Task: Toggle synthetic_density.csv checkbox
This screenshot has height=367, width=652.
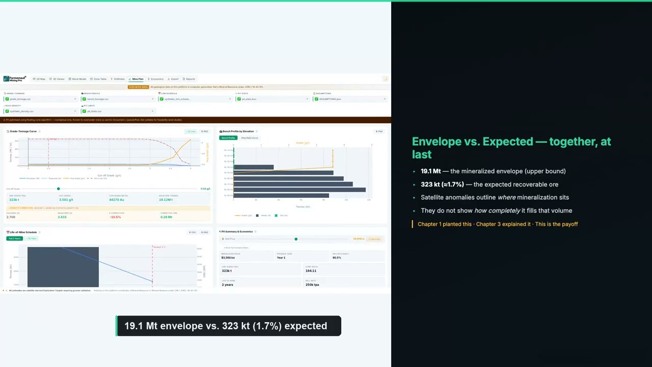Action: click(7, 111)
